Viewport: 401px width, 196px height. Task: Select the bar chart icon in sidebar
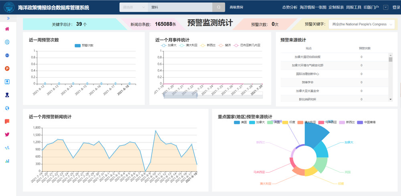click(x=7, y=161)
